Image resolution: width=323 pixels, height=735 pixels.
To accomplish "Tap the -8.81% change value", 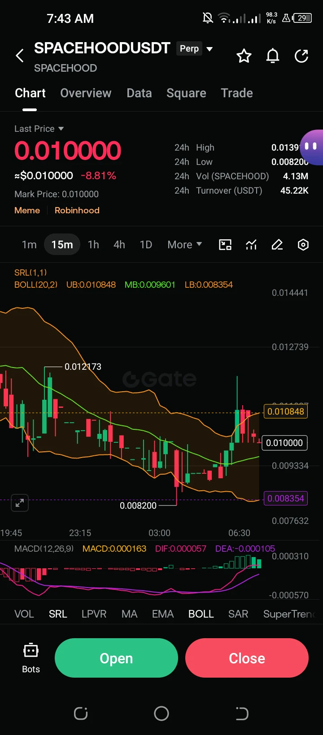I will 98,176.
